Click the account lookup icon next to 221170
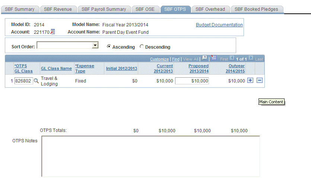This screenshot has width=311, height=178. click(x=53, y=32)
